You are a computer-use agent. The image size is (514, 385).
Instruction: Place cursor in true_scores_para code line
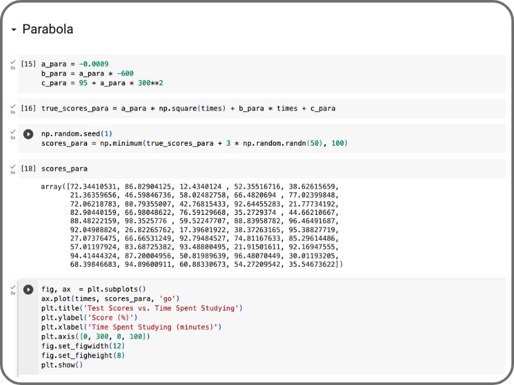(188, 108)
